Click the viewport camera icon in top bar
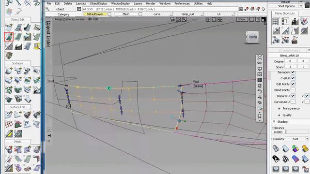The width and height of the screenshot is (310, 174). click(x=172, y=19)
